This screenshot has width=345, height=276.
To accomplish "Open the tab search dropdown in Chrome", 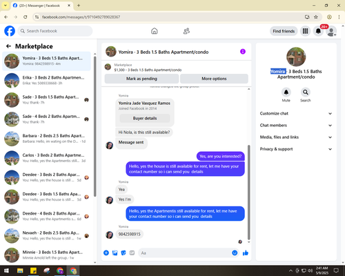I will pyautogui.click(x=5, y=6).
